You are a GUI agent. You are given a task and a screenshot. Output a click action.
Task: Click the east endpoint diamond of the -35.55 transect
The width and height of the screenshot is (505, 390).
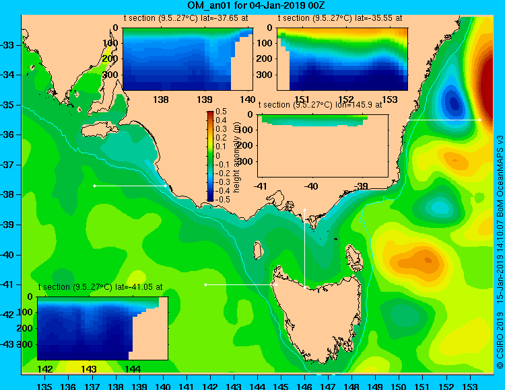pyautogui.click(x=479, y=120)
